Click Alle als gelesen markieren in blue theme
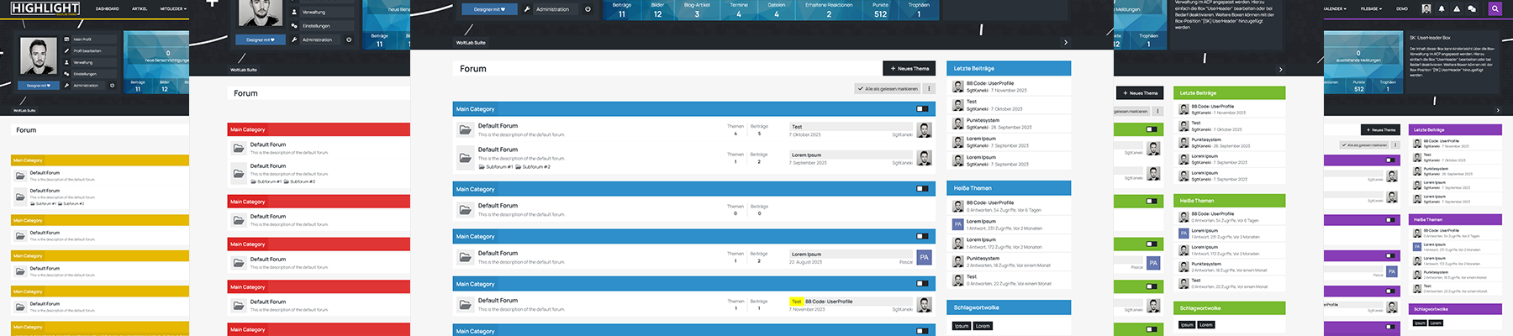This screenshot has width=1513, height=336. coord(888,88)
